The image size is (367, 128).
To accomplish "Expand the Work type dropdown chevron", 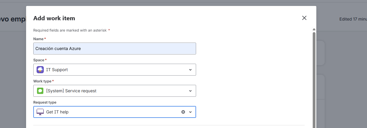I will point(190,91).
